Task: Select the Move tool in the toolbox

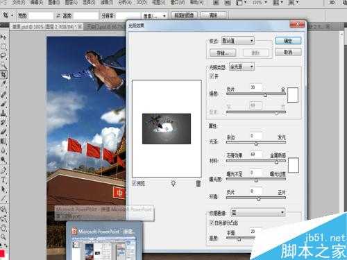Action: tap(3, 37)
